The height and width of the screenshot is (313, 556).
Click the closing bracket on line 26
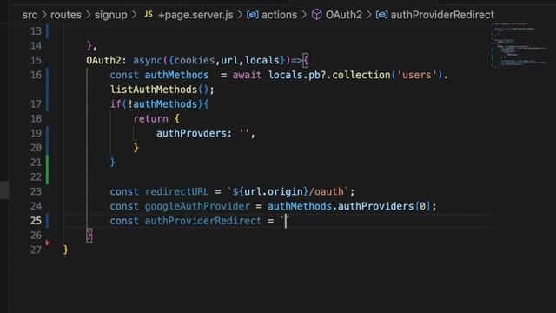(x=89, y=236)
